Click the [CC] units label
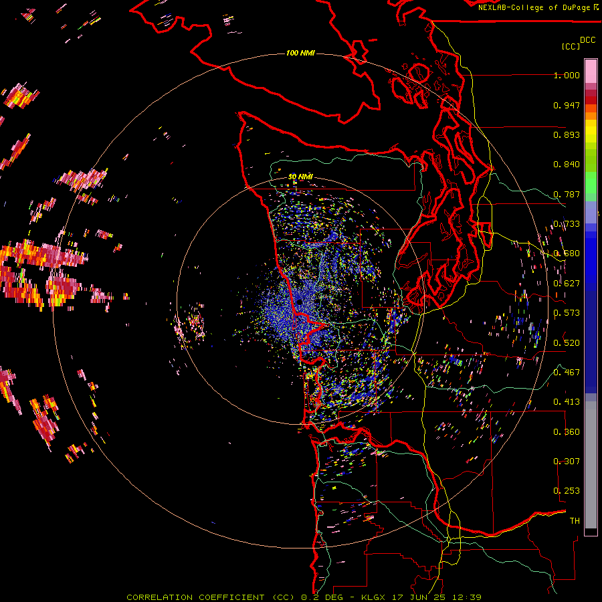The image size is (602, 602). [571, 46]
